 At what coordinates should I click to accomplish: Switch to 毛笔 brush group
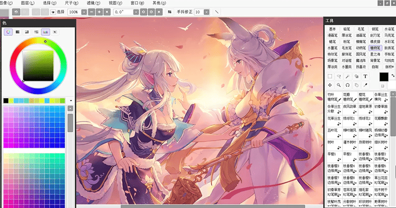(x=361, y=29)
